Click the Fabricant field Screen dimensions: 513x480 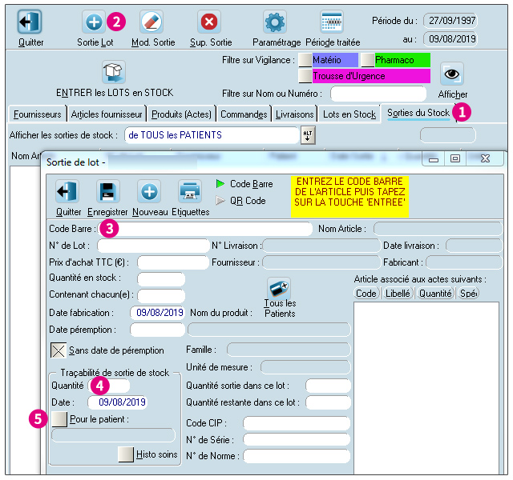[x=464, y=262]
